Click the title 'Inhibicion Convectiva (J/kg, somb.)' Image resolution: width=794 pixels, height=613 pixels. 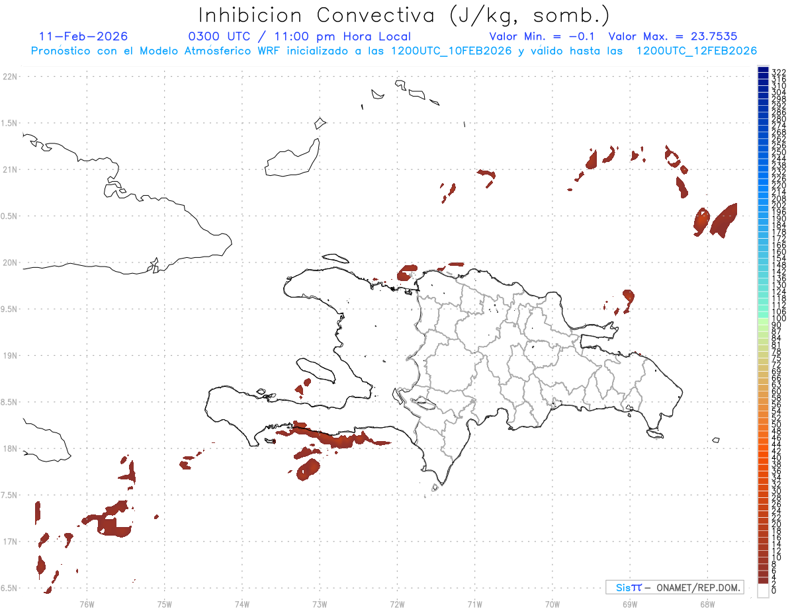(404, 16)
